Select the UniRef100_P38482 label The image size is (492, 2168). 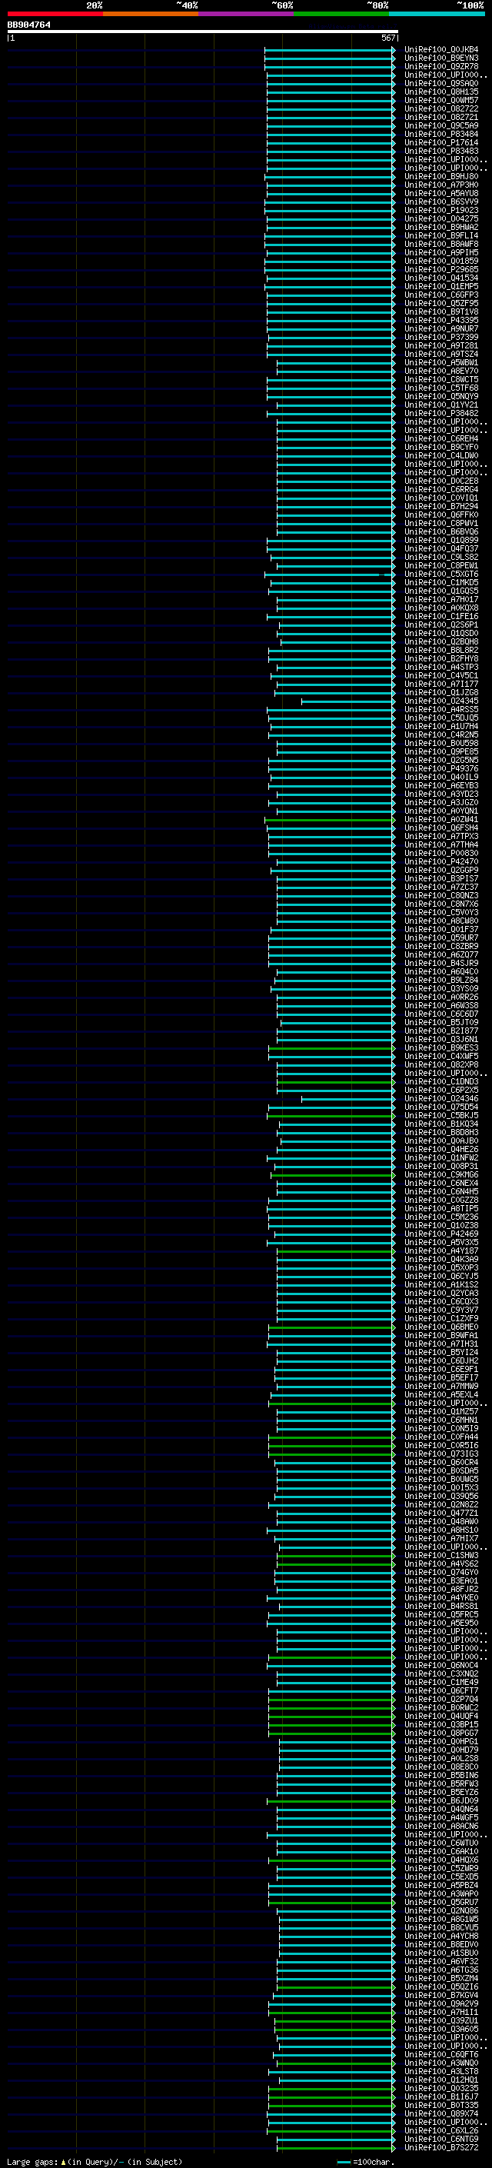point(441,413)
